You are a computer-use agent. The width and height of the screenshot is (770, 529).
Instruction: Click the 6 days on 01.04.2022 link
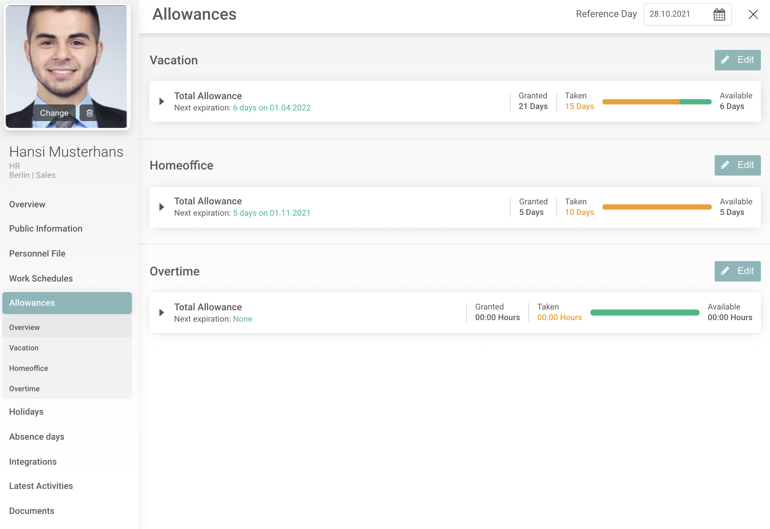click(x=272, y=108)
